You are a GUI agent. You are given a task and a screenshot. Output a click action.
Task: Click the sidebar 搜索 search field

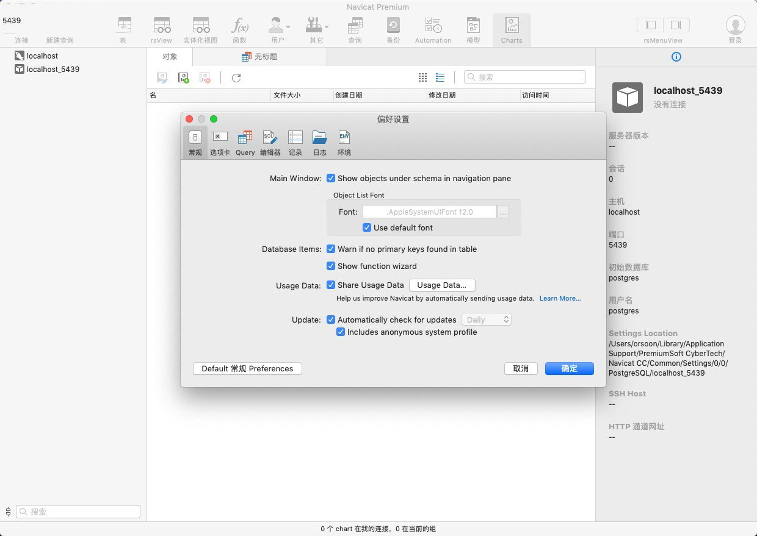pyautogui.click(x=78, y=512)
